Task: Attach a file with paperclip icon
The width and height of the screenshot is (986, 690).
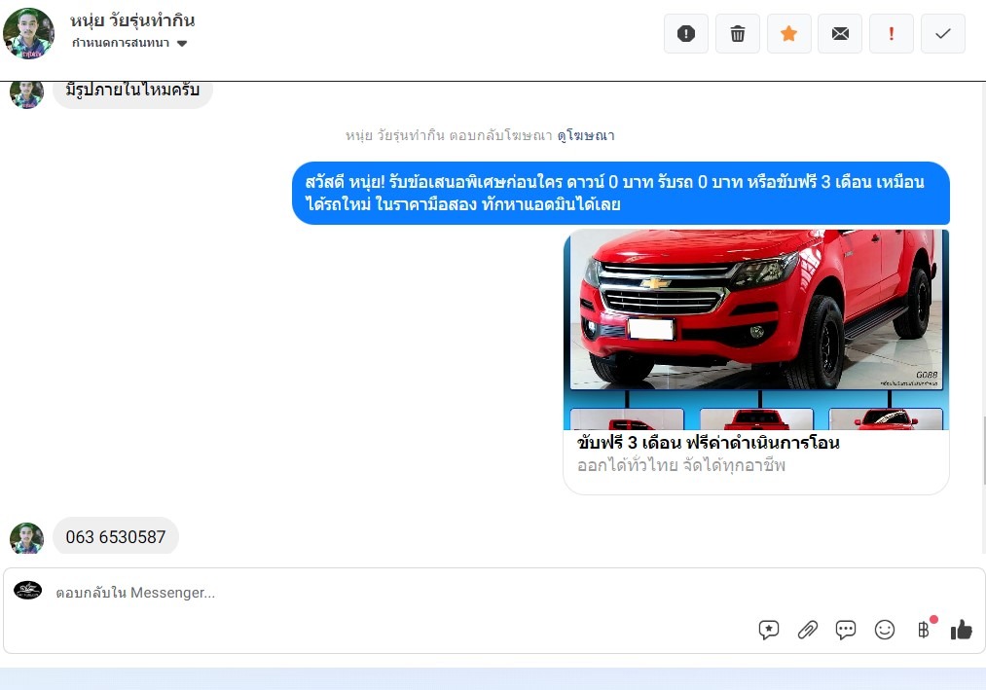Action: pyautogui.click(x=807, y=630)
